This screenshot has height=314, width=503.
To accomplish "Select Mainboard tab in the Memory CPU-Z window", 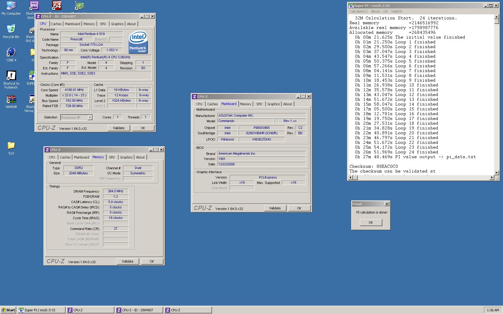I will click(81, 157).
